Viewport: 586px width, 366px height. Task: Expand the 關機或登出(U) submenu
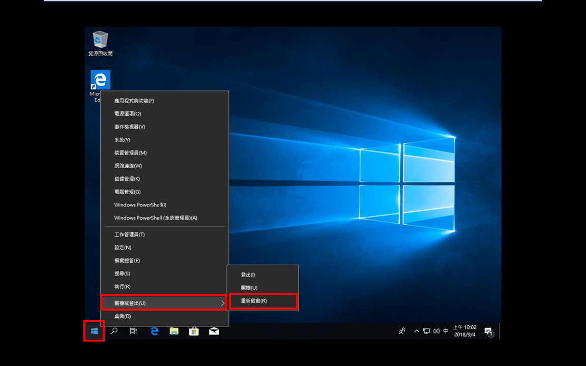(x=164, y=303)
